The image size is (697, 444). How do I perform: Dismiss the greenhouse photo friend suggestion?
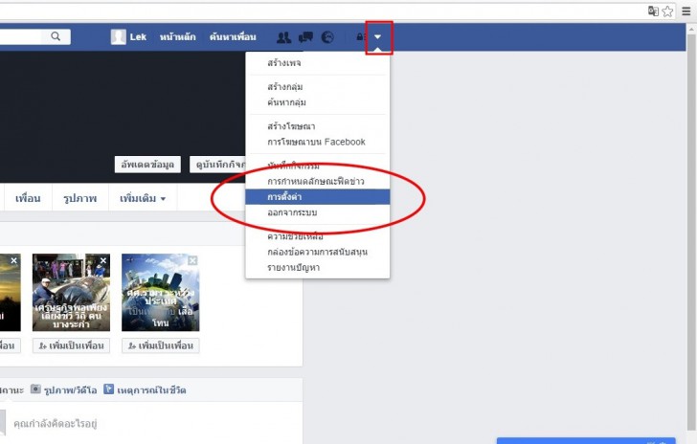click(x=103, y=261)
